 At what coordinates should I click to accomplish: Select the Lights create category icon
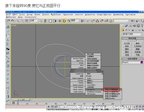(x=130, y=30)
